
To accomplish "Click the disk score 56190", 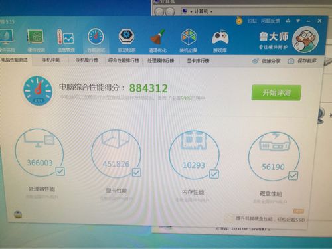I will (x=273, y=167).
